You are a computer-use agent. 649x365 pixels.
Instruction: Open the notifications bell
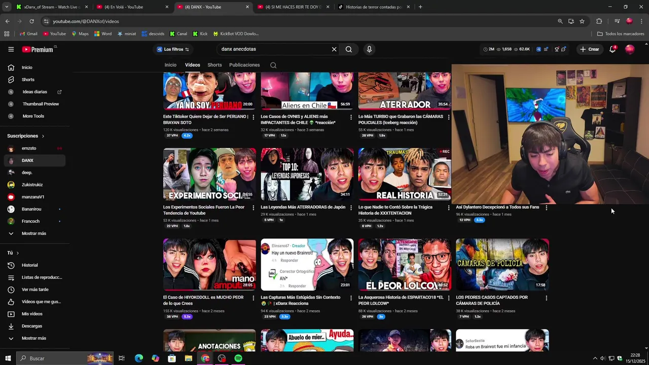(612, 49)
